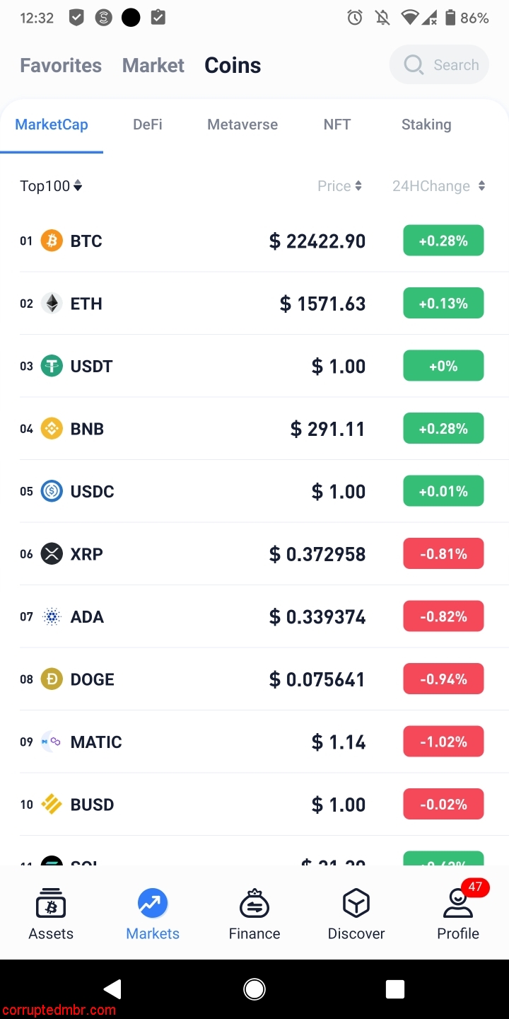Switch to the DeFi tab
This screenshot has height=1019, width=509.
(148, 125)
